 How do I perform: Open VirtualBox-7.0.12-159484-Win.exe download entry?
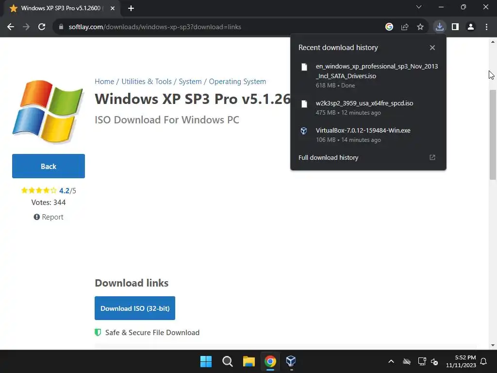(x=368, y=135)
